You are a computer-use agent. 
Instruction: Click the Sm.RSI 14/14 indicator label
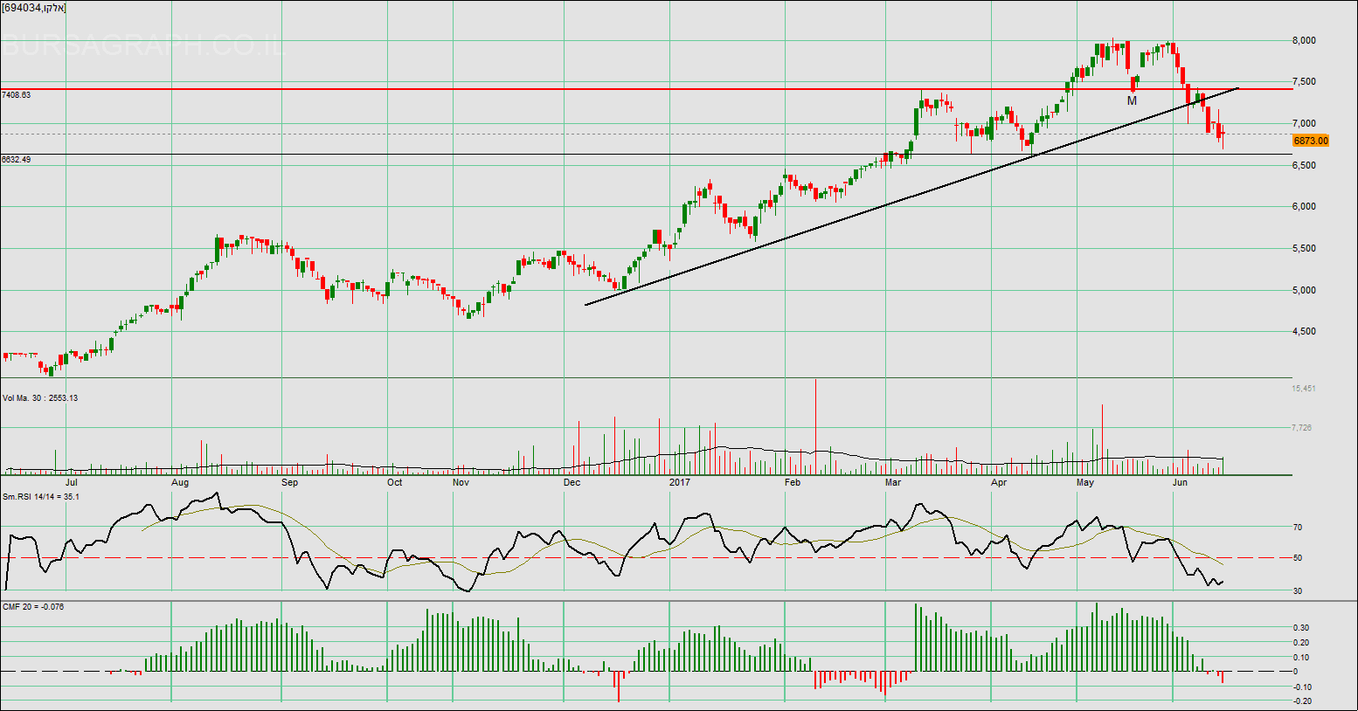click(41, 497)
